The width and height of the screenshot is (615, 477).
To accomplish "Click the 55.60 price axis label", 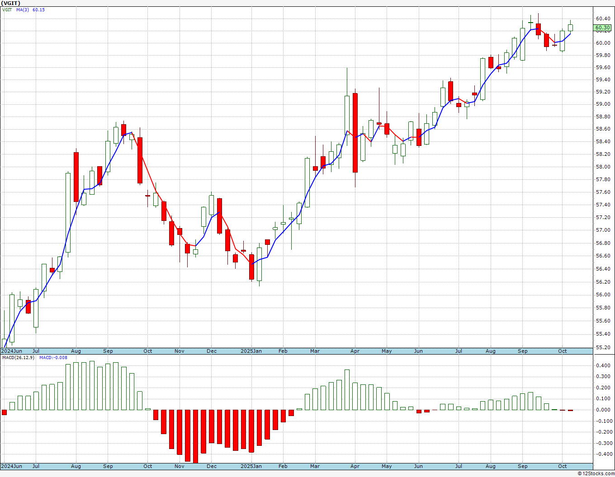I will [x=603, y=321].
